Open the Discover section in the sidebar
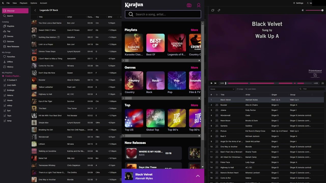This screenshot has height=183, width=326. click(x=15, y=11)
